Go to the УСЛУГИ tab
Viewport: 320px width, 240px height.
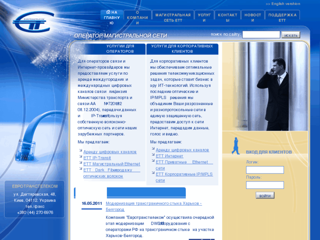(204, 18)
